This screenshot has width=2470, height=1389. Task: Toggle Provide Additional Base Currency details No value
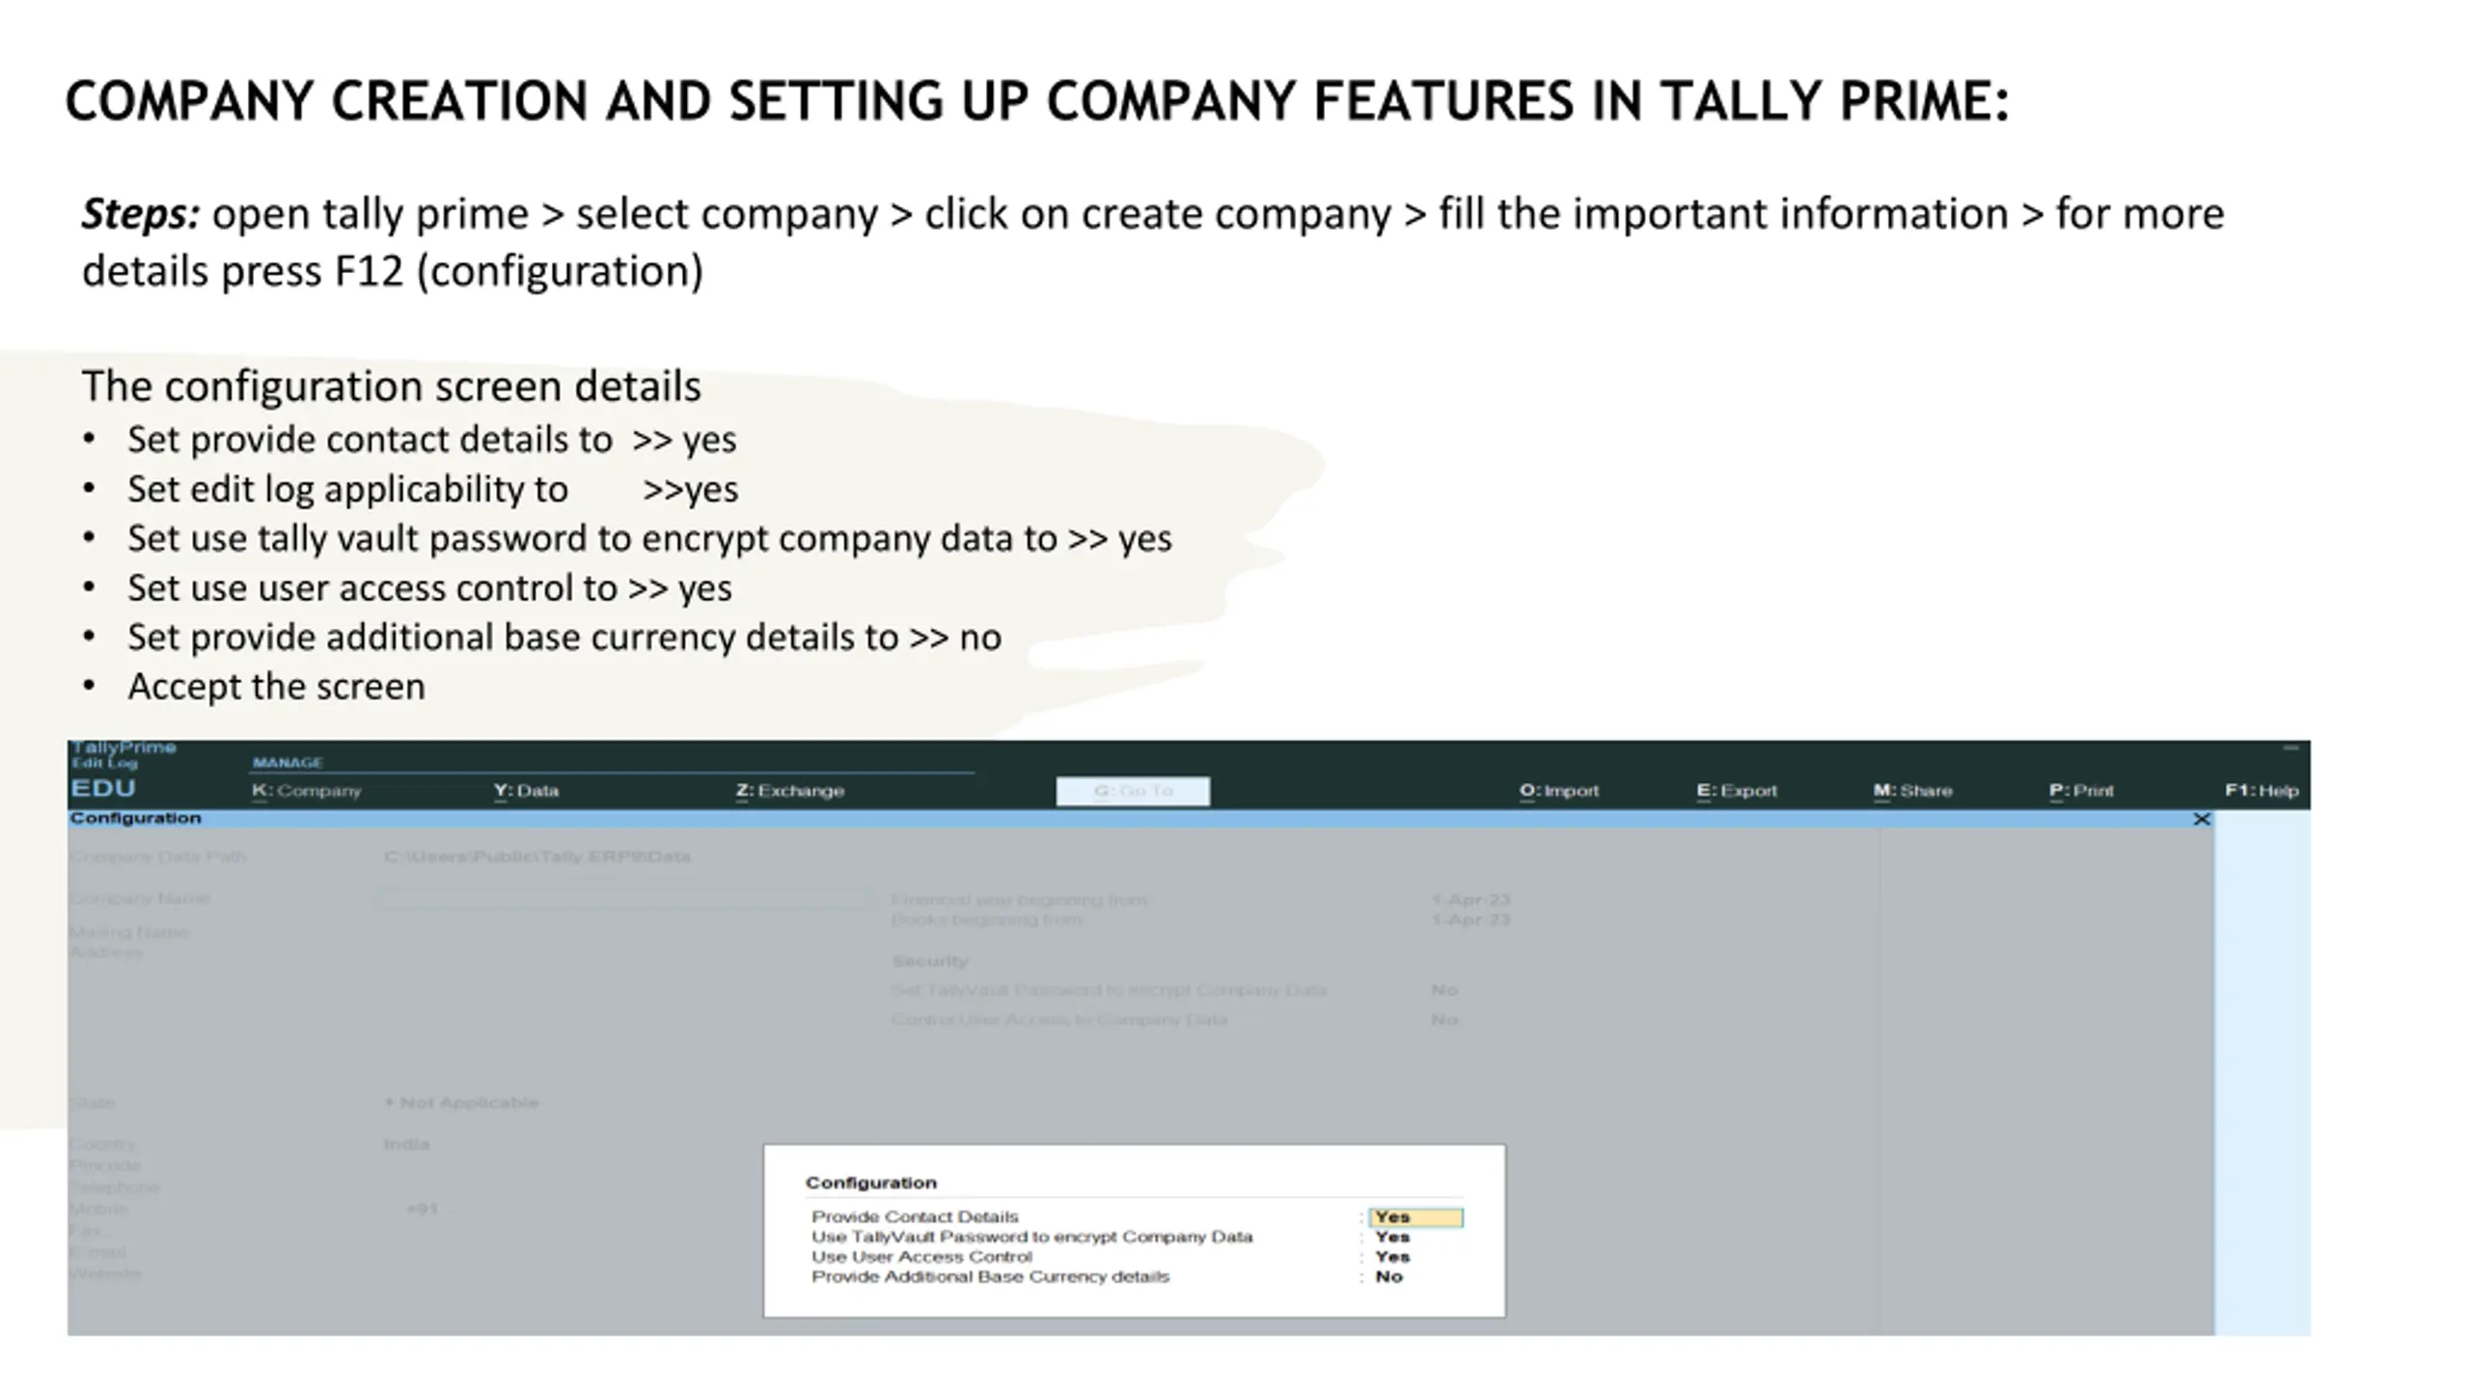(1388, 1277)
